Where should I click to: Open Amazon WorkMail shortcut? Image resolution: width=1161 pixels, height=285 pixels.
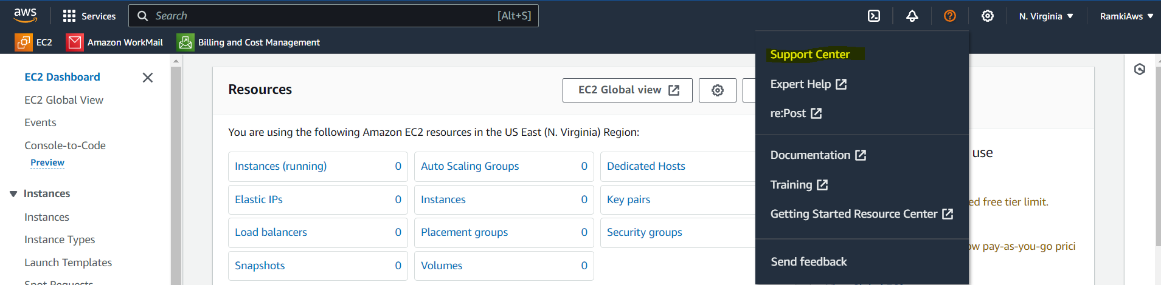tap(116, 42)
